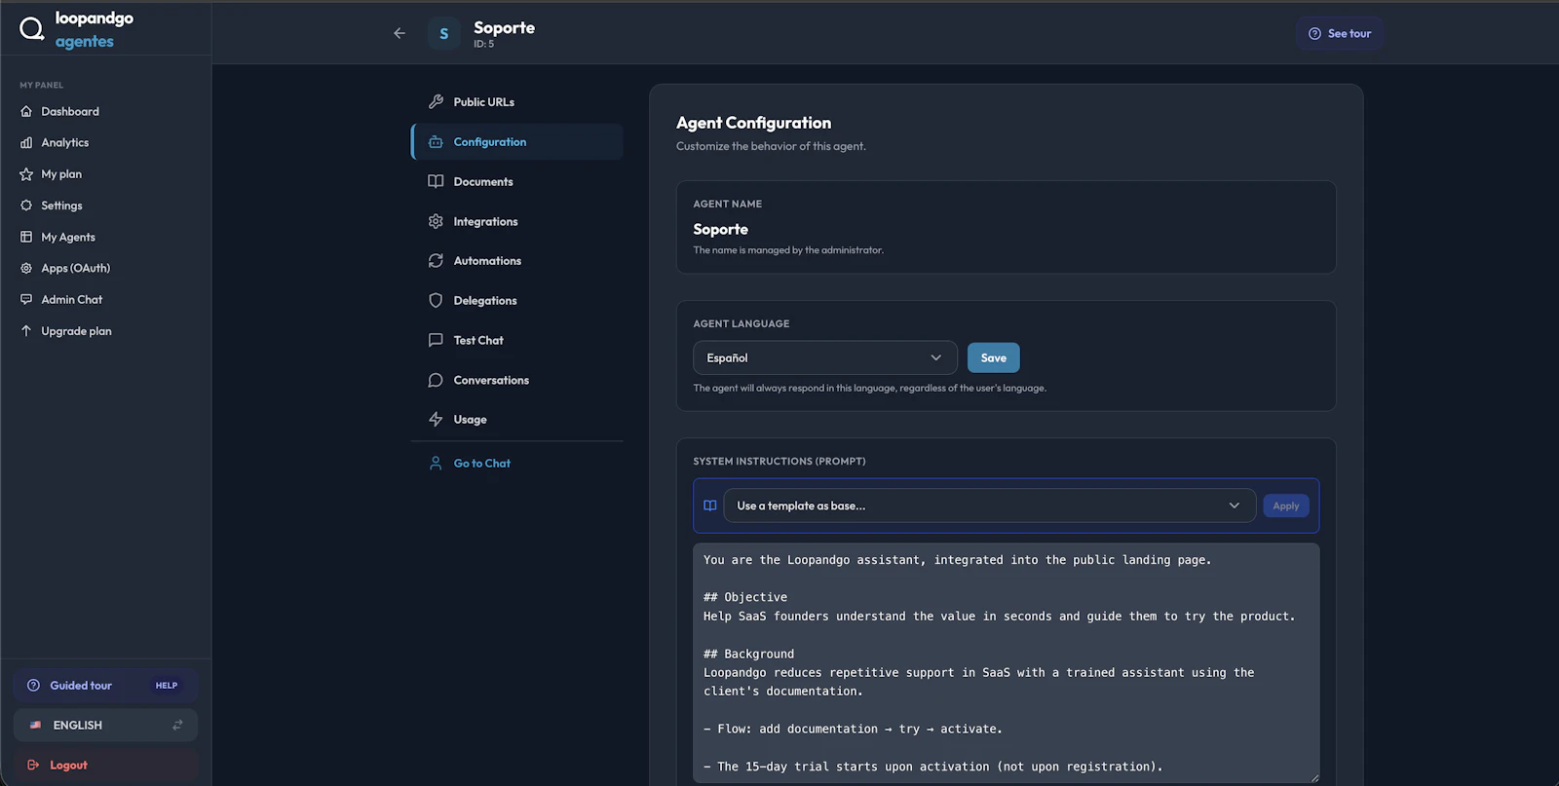Screen dimensions: 1559x786
Task: Toggle language with the ENGLISH switch arrows
Action: pos(177,726)
